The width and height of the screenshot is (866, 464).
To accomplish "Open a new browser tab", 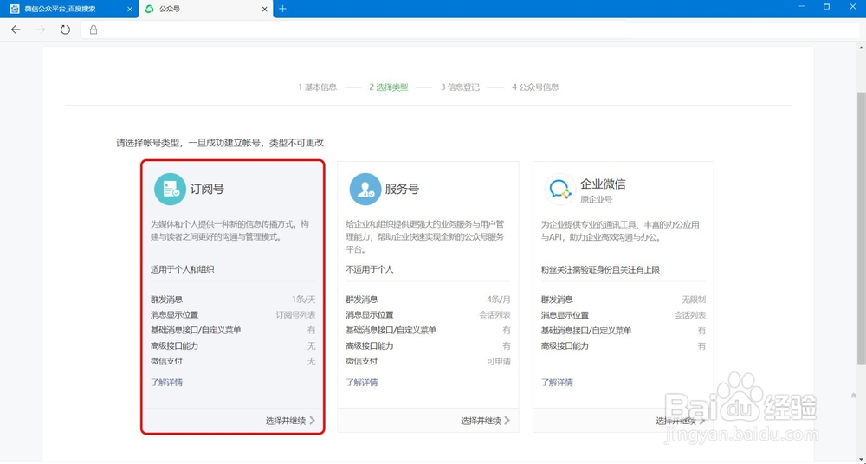I will point(283,9).
